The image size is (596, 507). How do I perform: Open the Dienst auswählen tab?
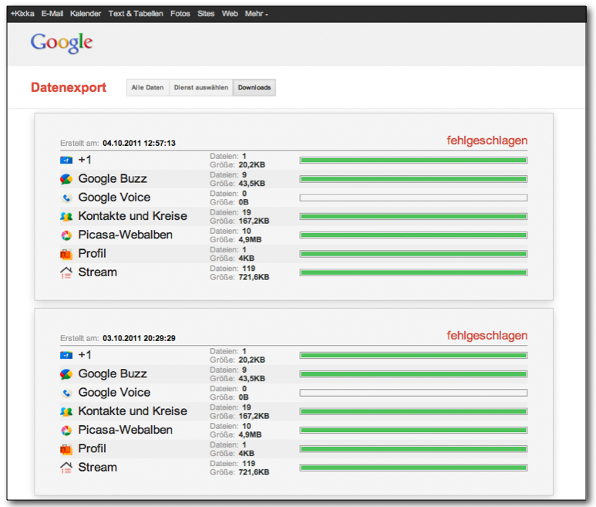(200, 88)
